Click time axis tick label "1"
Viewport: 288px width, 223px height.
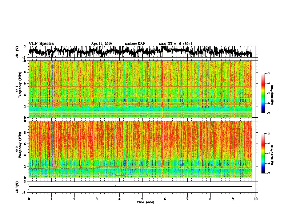(x=51, y=199)
